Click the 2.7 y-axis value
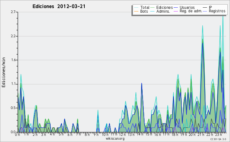 [13, 12]
